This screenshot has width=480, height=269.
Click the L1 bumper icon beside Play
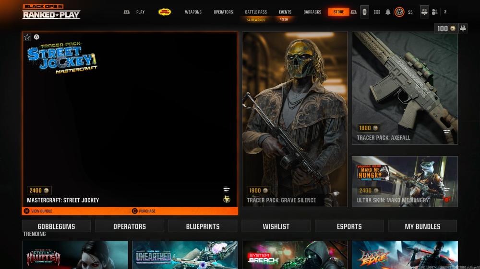[126, 12]
